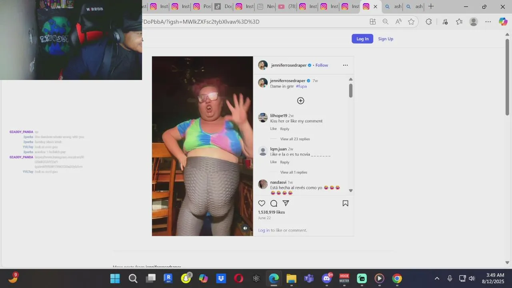Open browser Extensions puzzle icon
This screenshot has width=512, height=288.
pos(429,22)
